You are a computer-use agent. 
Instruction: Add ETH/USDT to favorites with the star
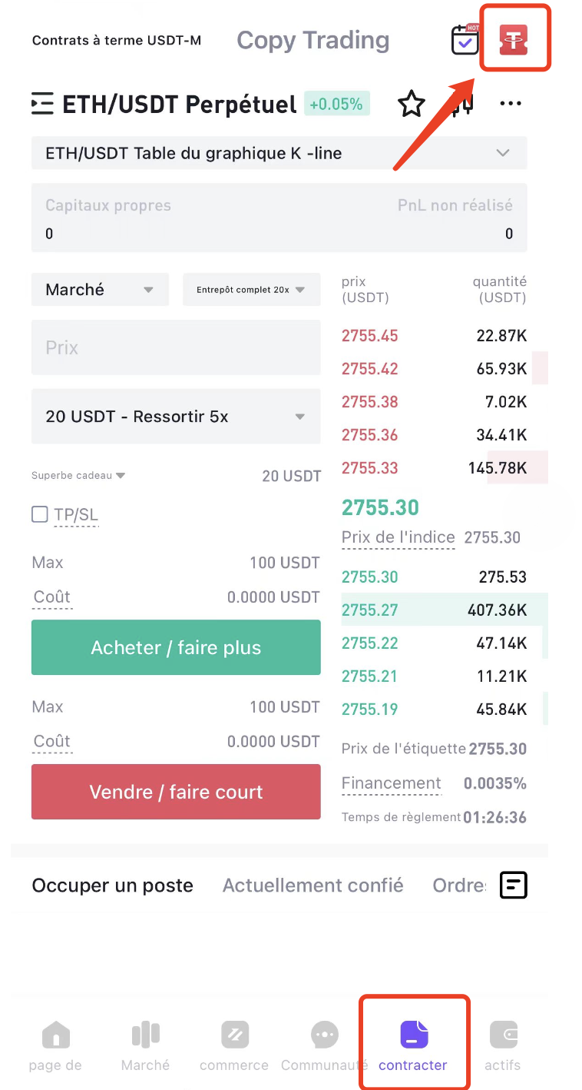(x=412, y=104)
